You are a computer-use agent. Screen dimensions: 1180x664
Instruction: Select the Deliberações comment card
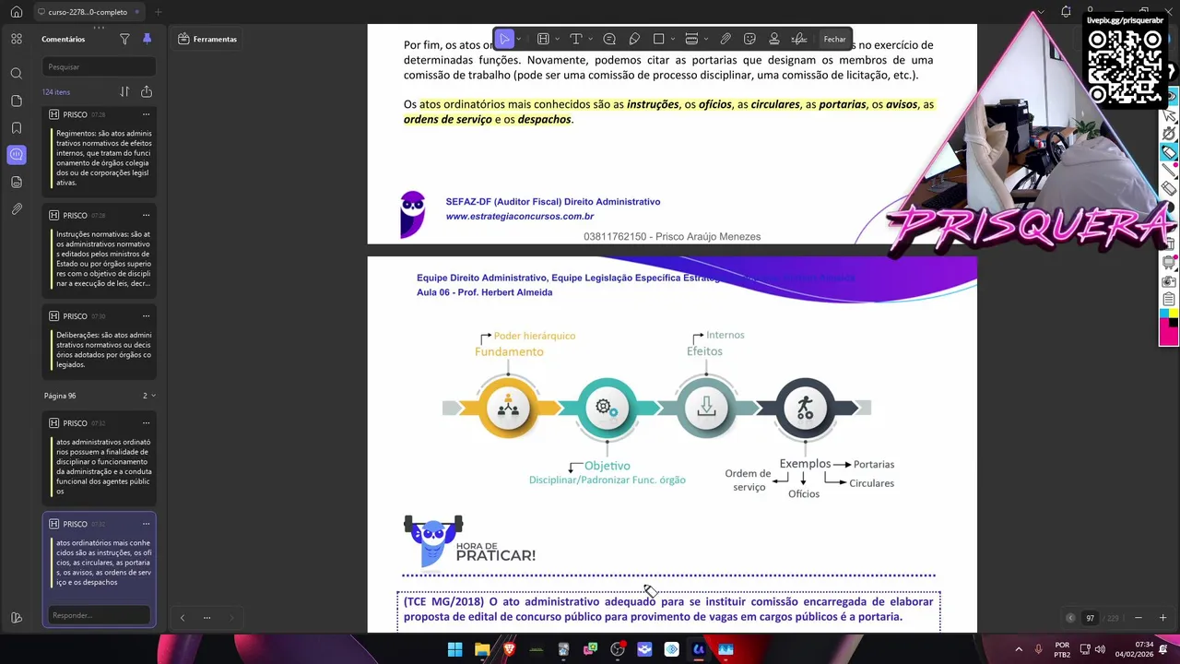(x=99, y=340)
